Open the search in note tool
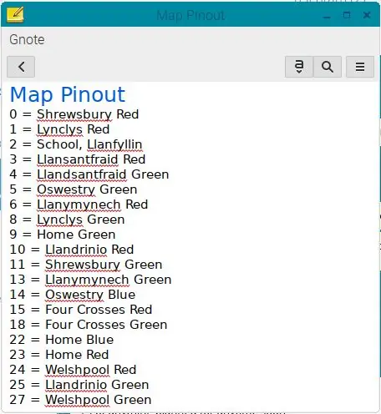 [x=328, y=67]
